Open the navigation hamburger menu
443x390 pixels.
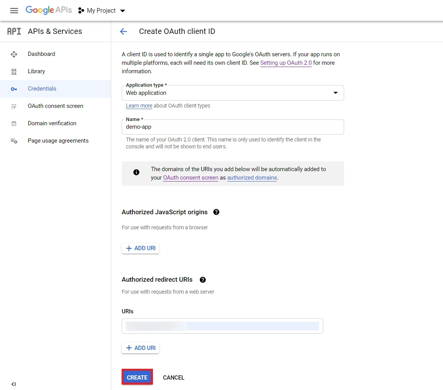coord(14,10)
